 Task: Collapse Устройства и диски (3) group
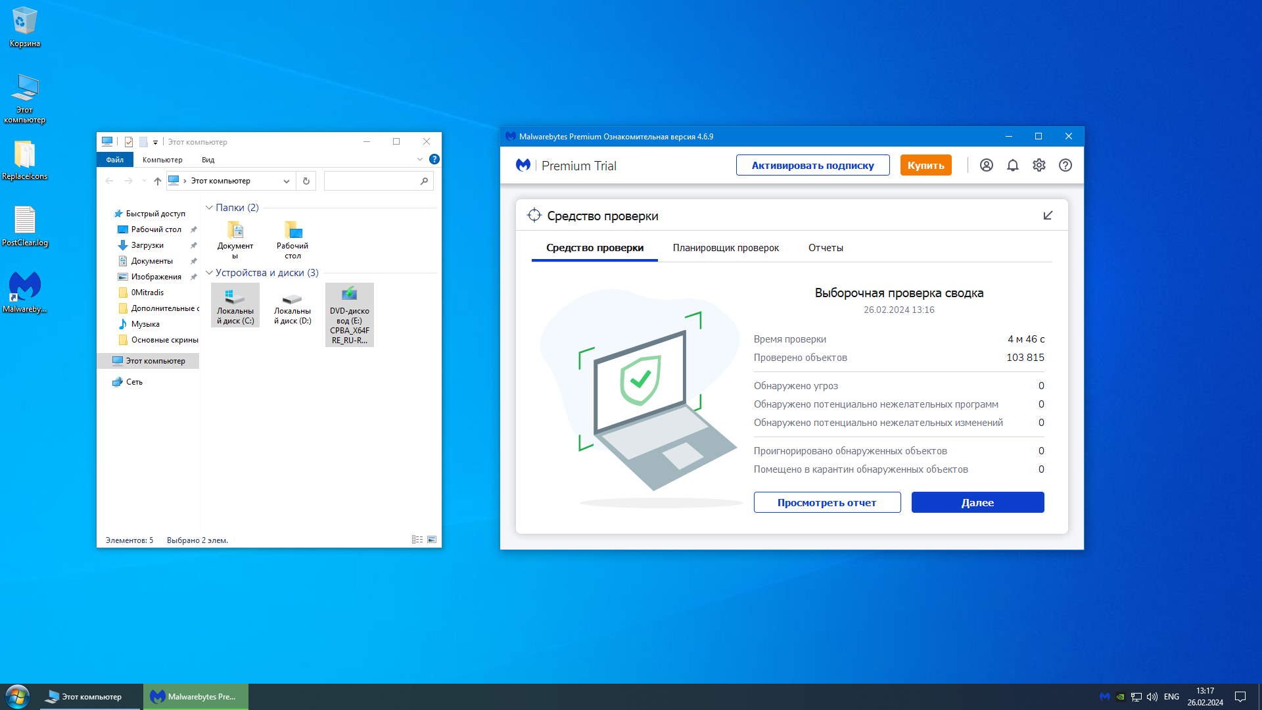click(x=209, y=273)
